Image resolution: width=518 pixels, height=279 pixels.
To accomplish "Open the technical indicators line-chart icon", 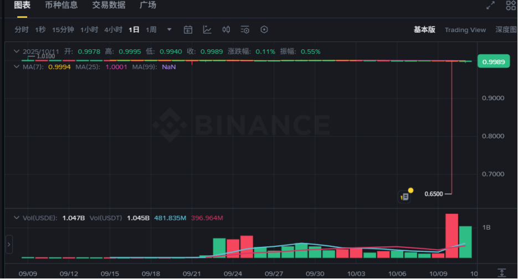I will [207, 29].
